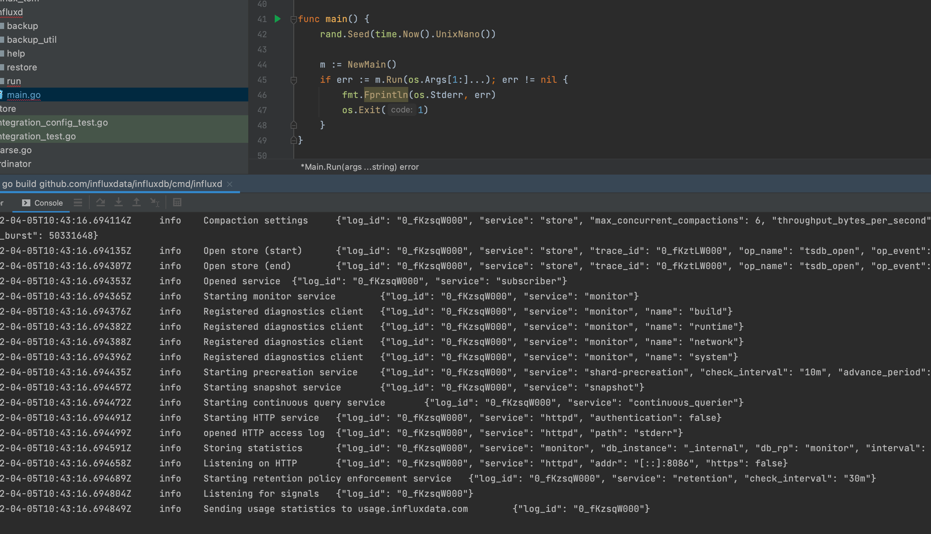Close the go build run tab
Viewport: 931px width, 534px height.
point(230,184)
